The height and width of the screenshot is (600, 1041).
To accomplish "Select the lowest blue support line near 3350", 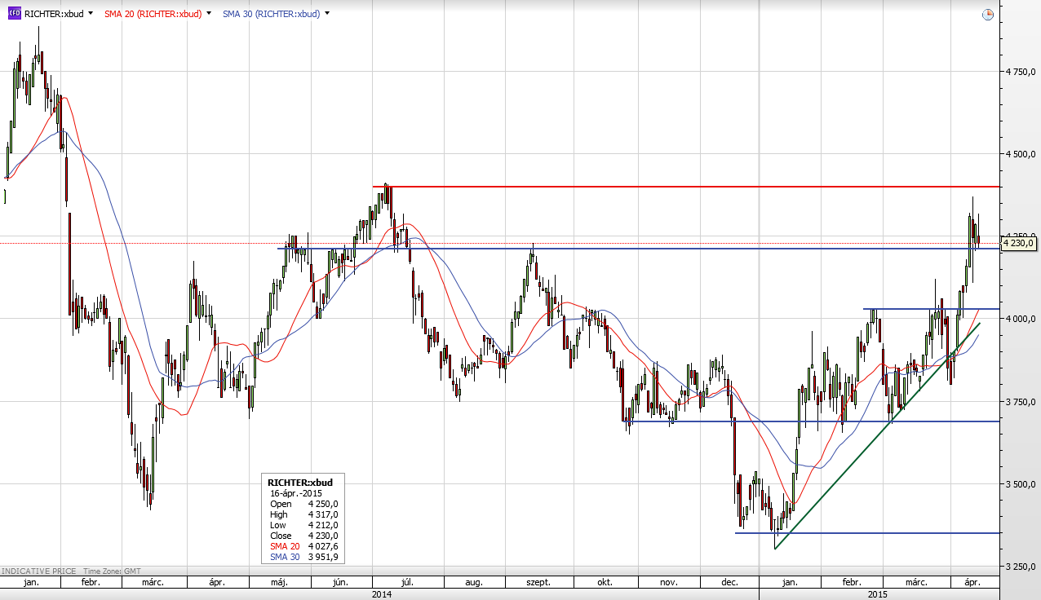I will [868, 533].
